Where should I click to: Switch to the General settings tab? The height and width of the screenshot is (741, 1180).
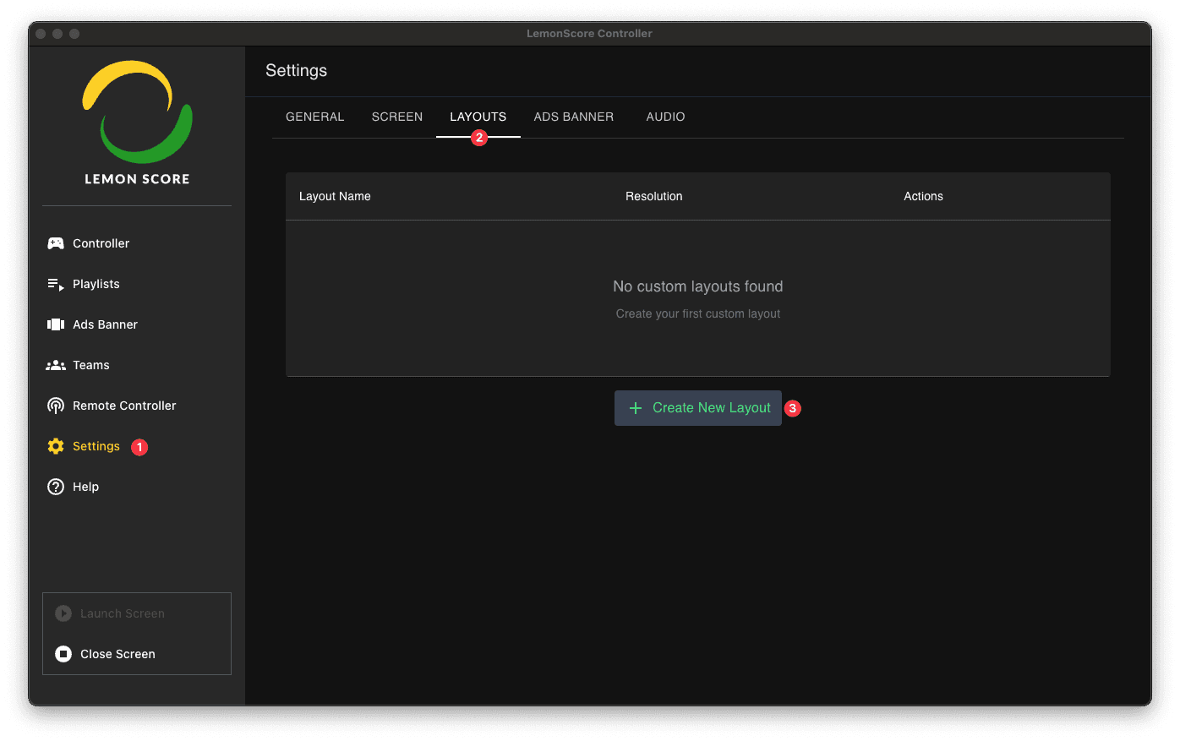314,117
